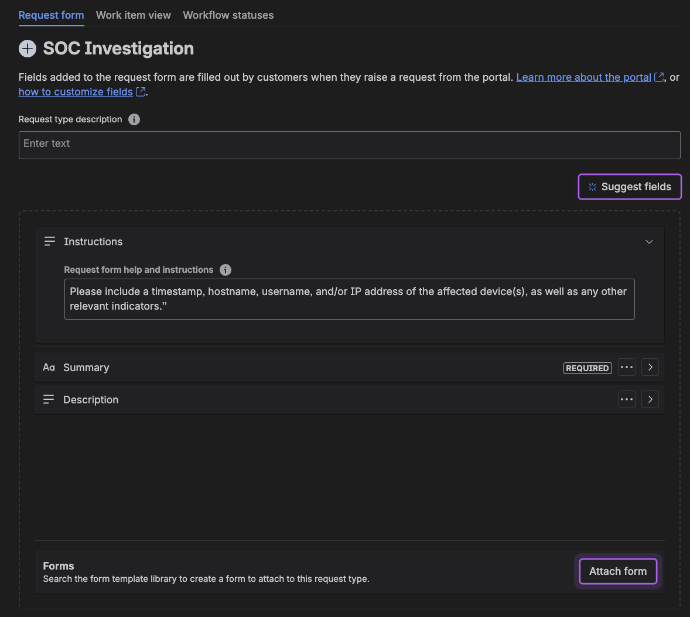690x617 pixels.
Task: Click info icon beside Request type description
Action: coord(134,119)
